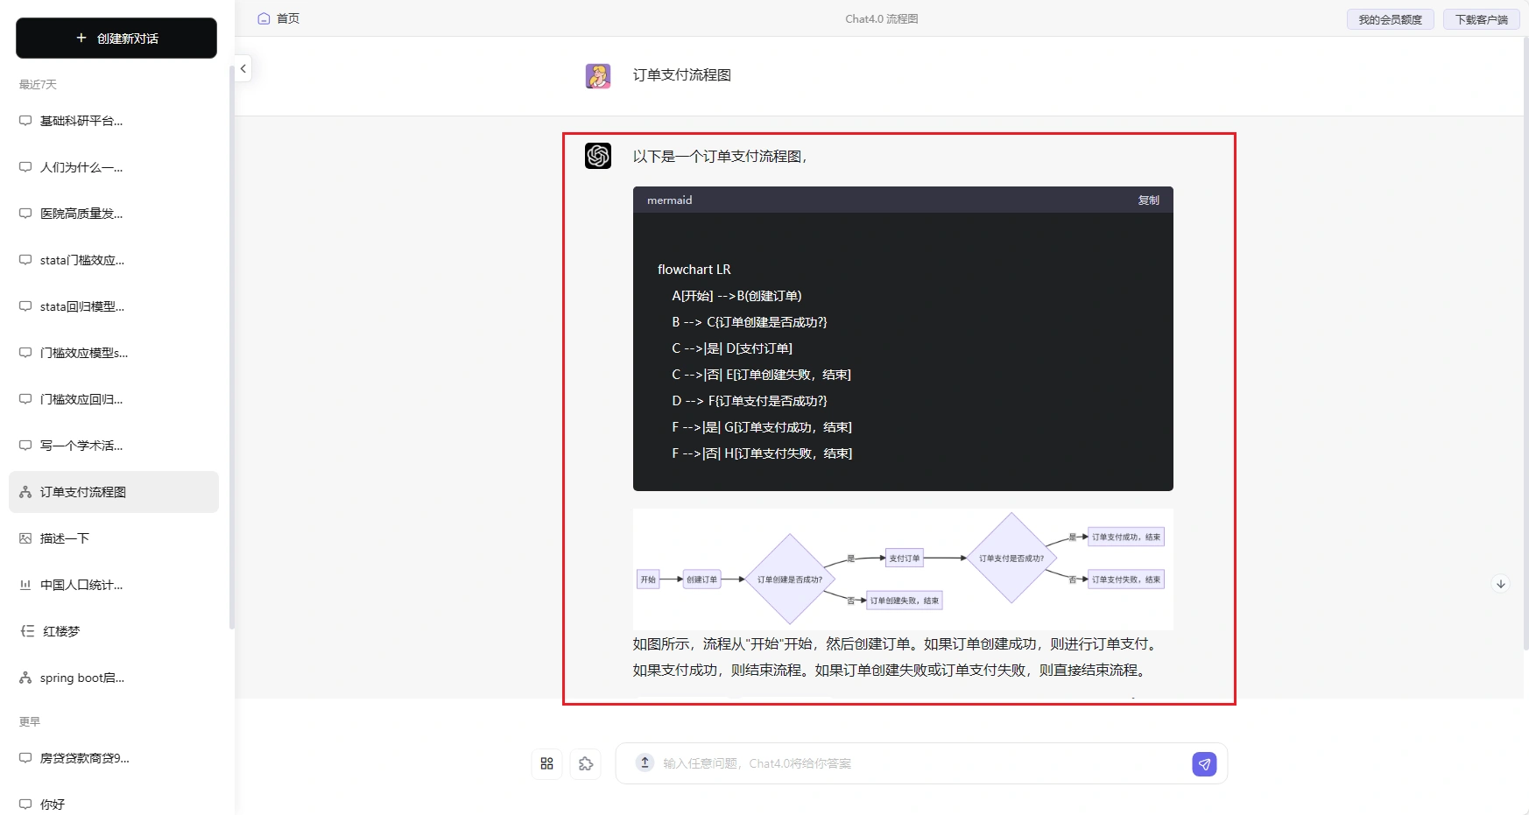
Task: Click the 订单支付流程图 question title text
Action: click(682, 75)
